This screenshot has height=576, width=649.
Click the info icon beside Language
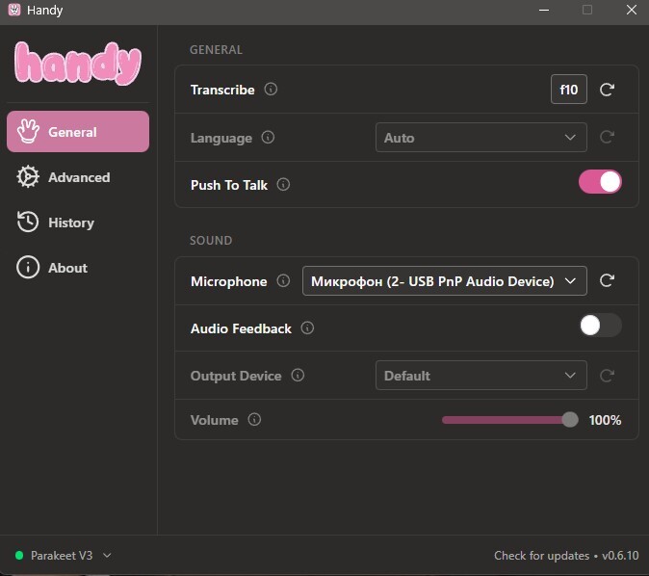(x=268, y=138)
